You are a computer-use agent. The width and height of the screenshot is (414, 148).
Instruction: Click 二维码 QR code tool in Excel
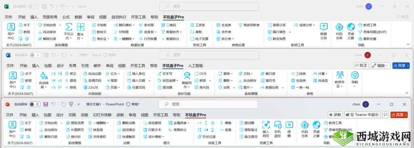pos(168,25)
